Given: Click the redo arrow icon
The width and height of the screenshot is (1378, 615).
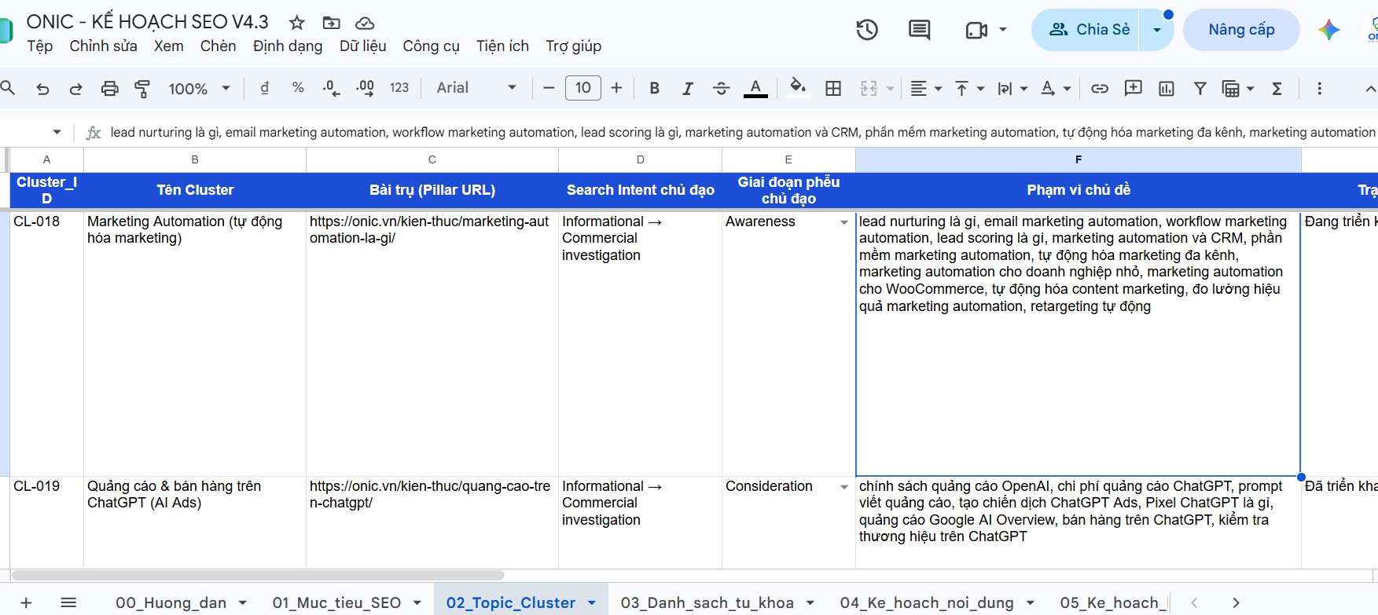Looking at the screenshot, I should pos(75,89).
